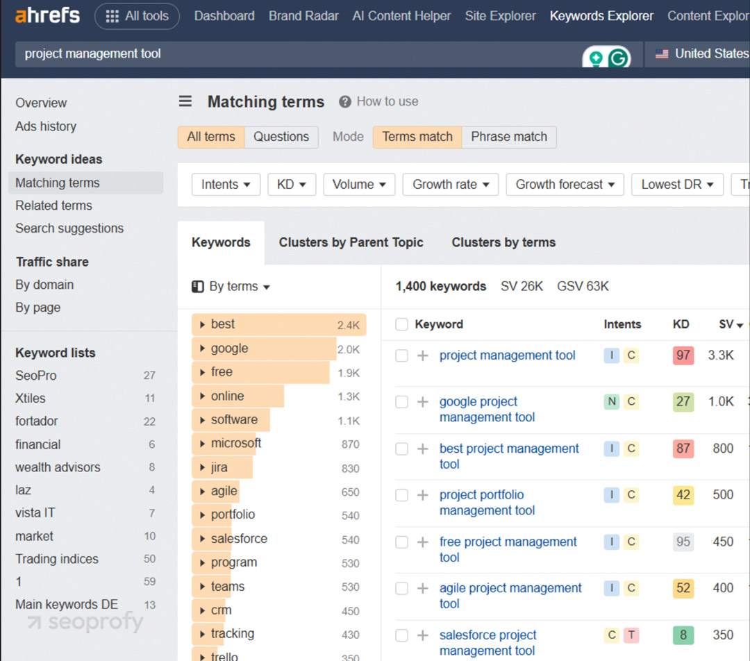Check the 'google project management tool' row checkbox
The image size is (750, 661).
(x=402, y=402)
